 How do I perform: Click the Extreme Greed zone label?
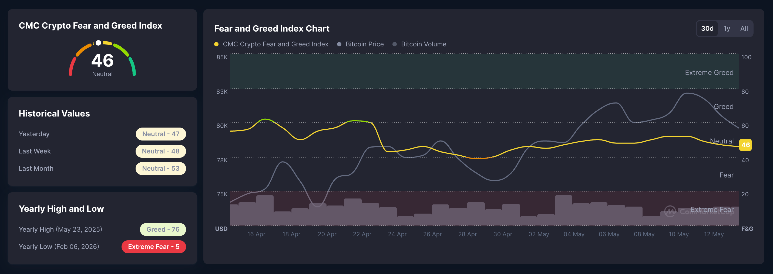coord(709,73)
